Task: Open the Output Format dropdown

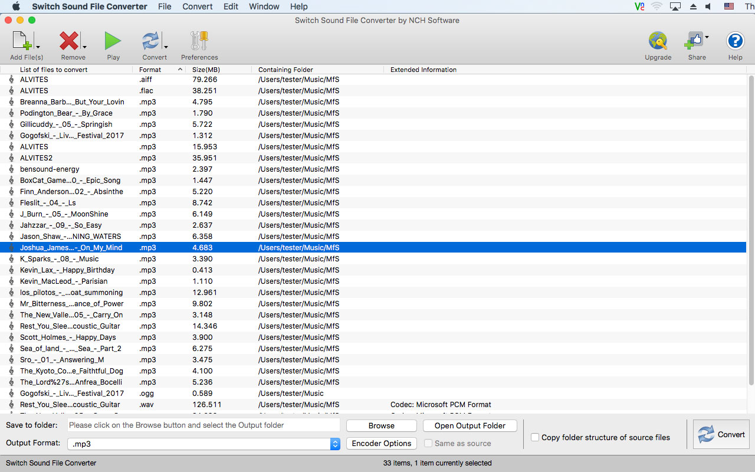Action: tap(204, 444)
